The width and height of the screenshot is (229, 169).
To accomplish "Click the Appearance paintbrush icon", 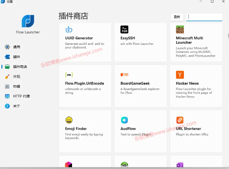I will tap(7, 77).
